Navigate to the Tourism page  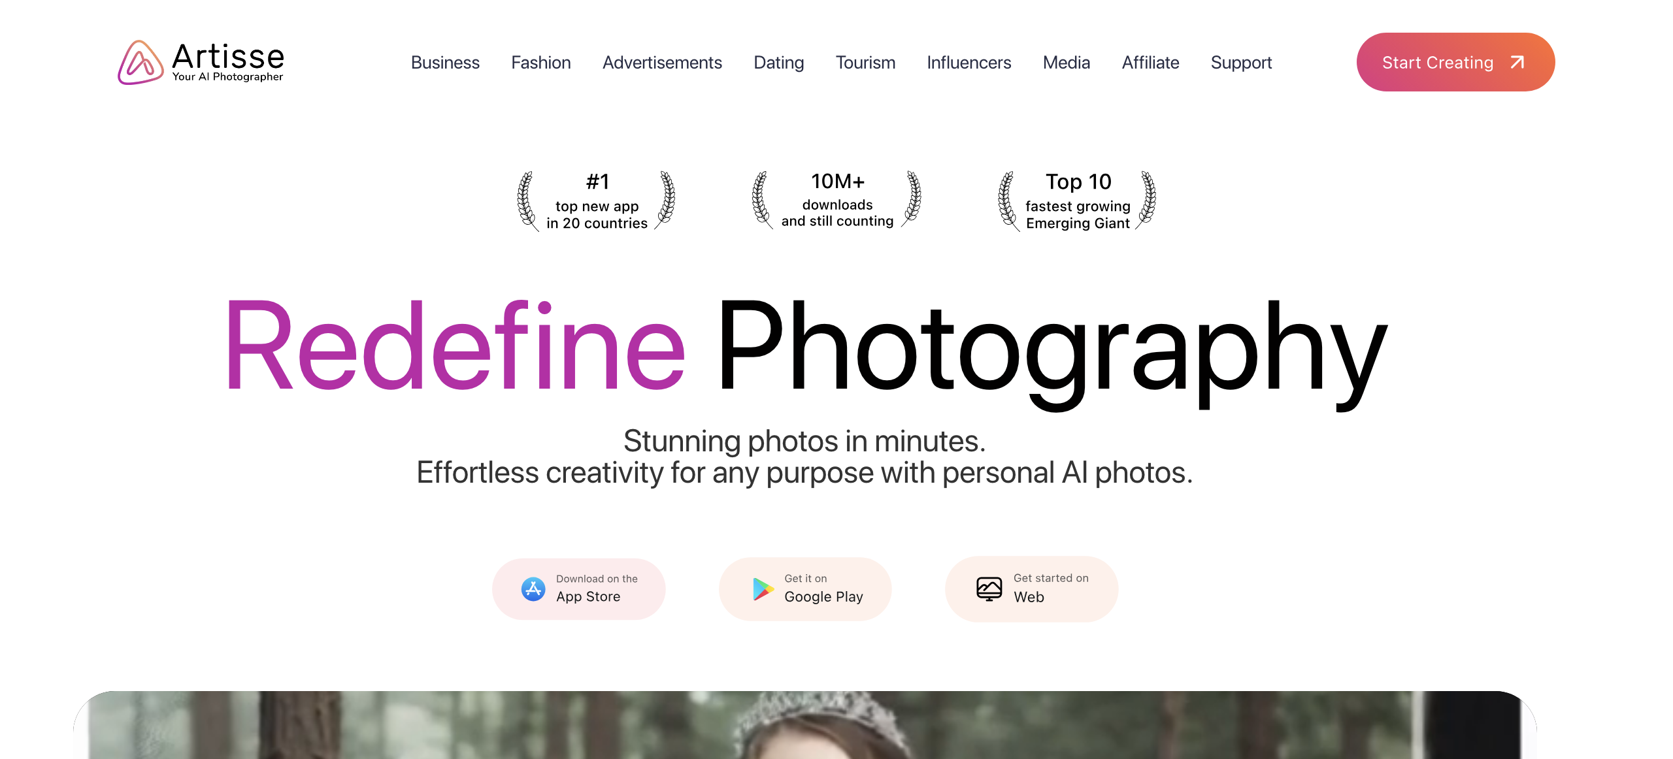[x=865, y=63]
